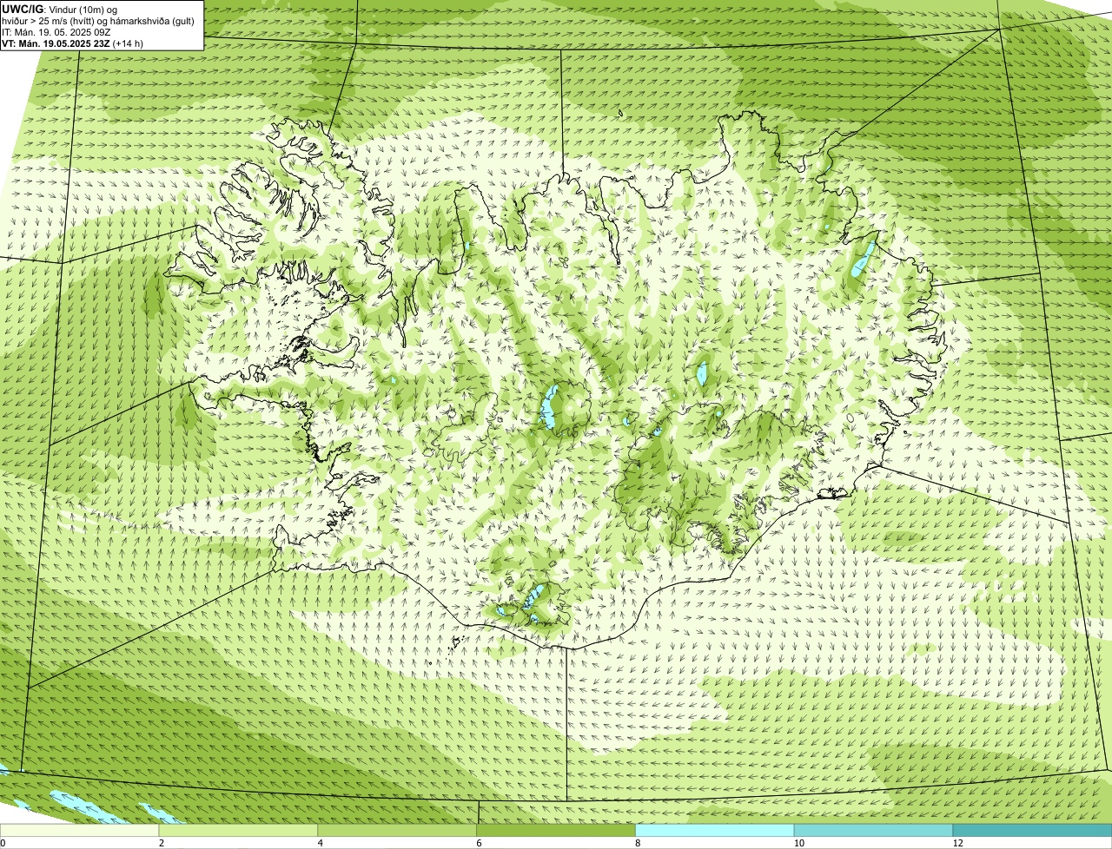
Task: Click the '0' tick label on the scale
Action: coord(3,843)
